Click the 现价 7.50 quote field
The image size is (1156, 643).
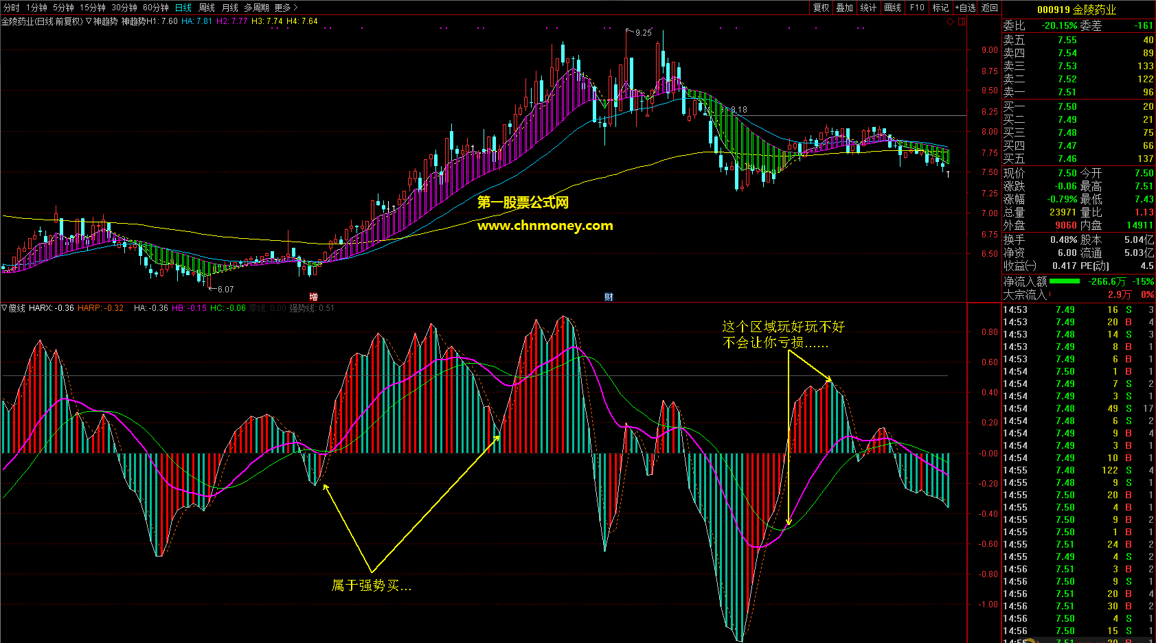[x=1040, y=174]
